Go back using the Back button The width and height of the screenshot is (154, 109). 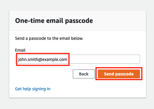coord(84,74)
